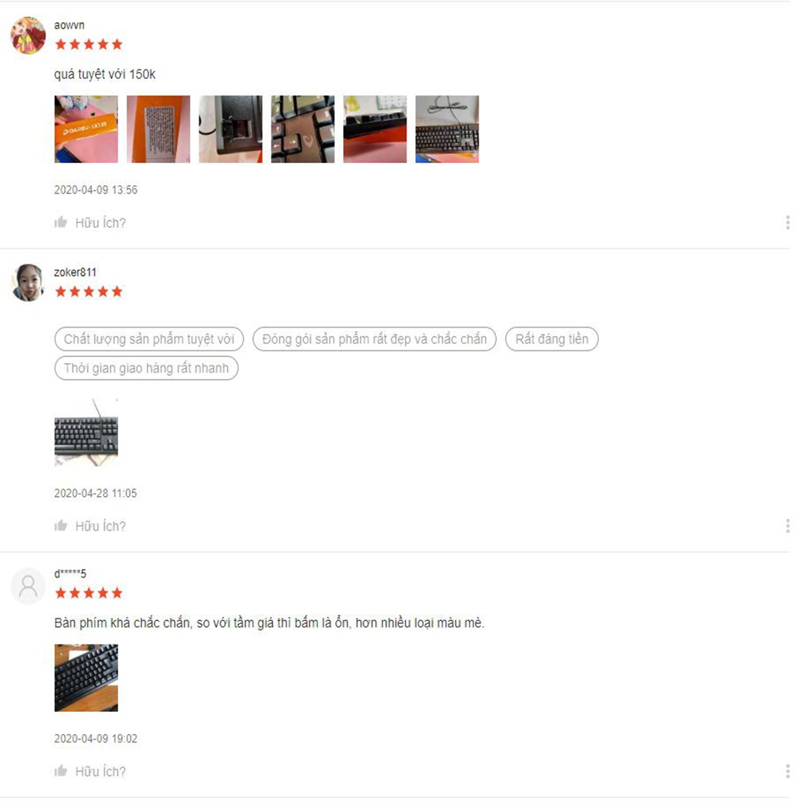810x810 pixels.
Task: Open aowvn's profile avatar
Action: pos(28,36)
